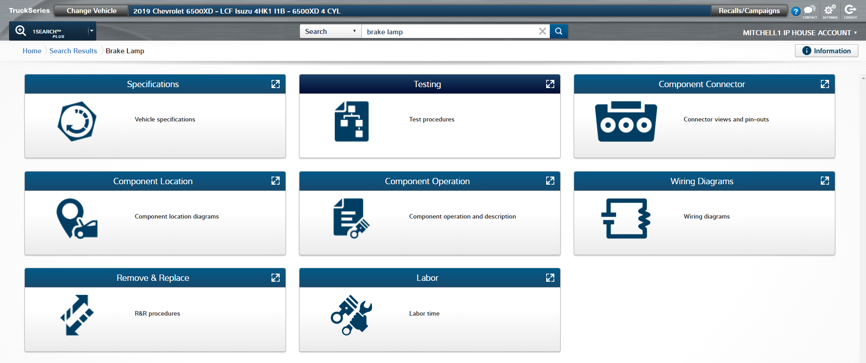Screen dimensions: 866x363
Task: Click the Specifications gauge icon
Action: [77, 121]
